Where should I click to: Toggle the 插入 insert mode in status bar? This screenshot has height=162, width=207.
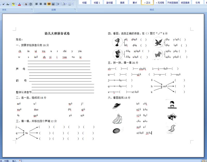point(14,161)
